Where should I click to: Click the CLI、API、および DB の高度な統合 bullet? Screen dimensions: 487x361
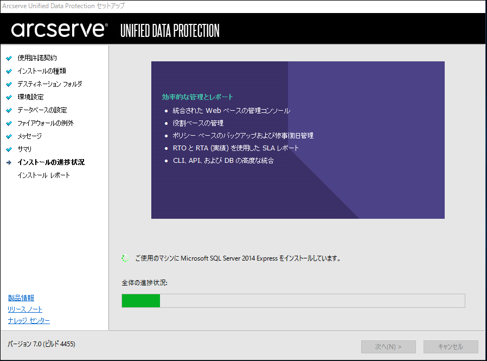coord(223,161)
